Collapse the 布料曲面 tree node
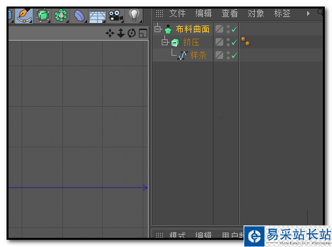Screen dimensions: 332x247 point(158,29)
